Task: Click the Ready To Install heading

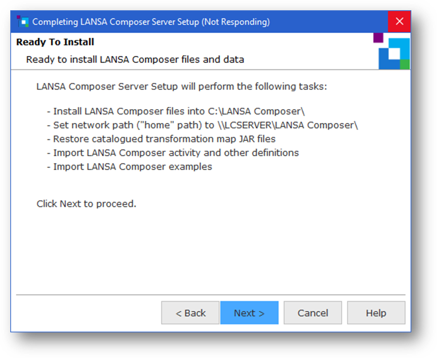Action: [55, 42]
